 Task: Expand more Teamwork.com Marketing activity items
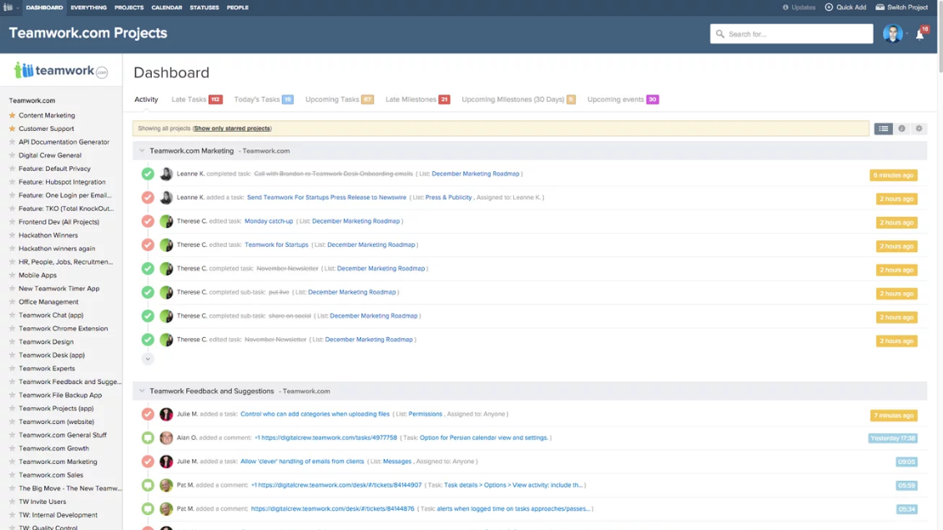pyautogui.click(x=148, y=358)
